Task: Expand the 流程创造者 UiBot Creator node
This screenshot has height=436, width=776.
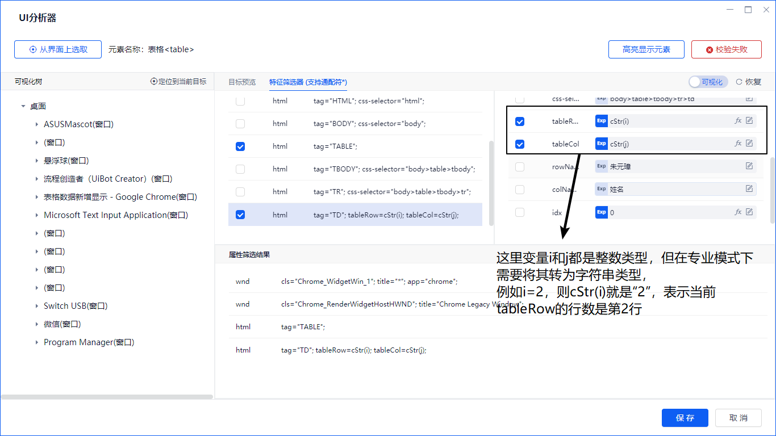Action: [37, 179]
